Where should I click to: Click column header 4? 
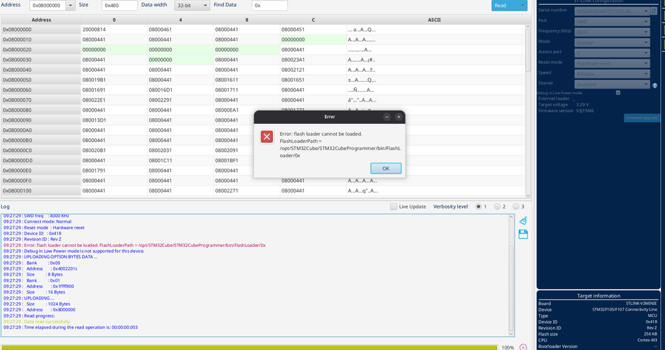click(180, 19)
